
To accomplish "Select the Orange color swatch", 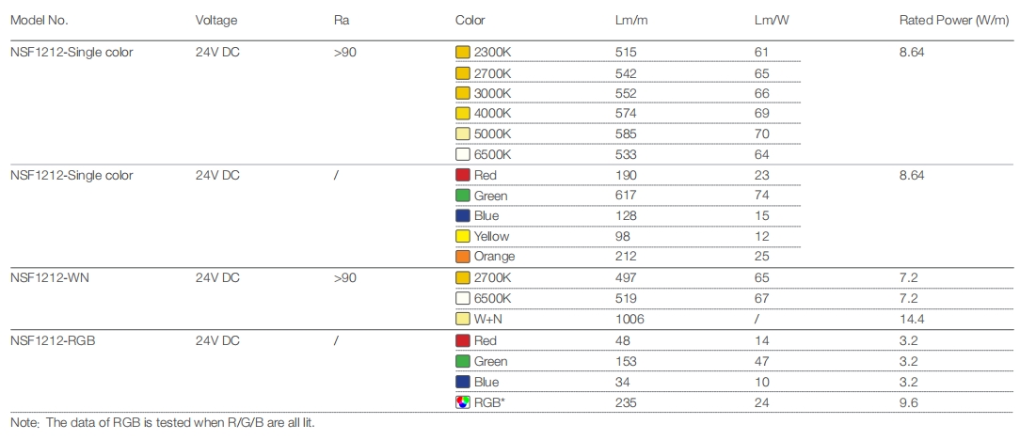I will [462, 257].
